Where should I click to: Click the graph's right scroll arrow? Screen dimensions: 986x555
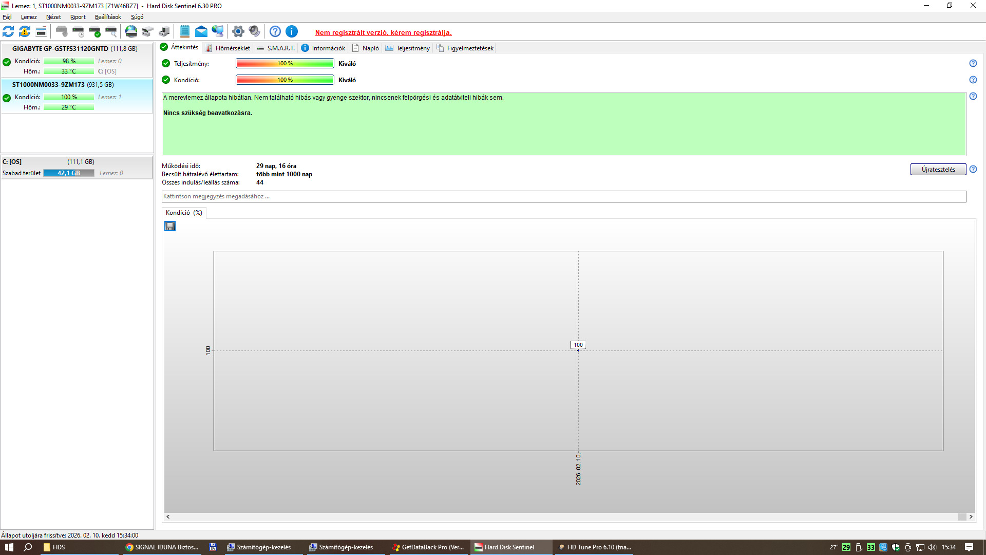[971, 517]
